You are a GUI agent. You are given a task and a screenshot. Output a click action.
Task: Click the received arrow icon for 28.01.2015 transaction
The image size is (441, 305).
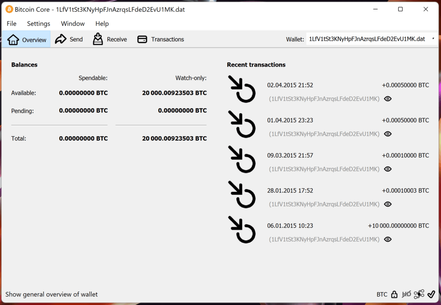coord(242,195)
